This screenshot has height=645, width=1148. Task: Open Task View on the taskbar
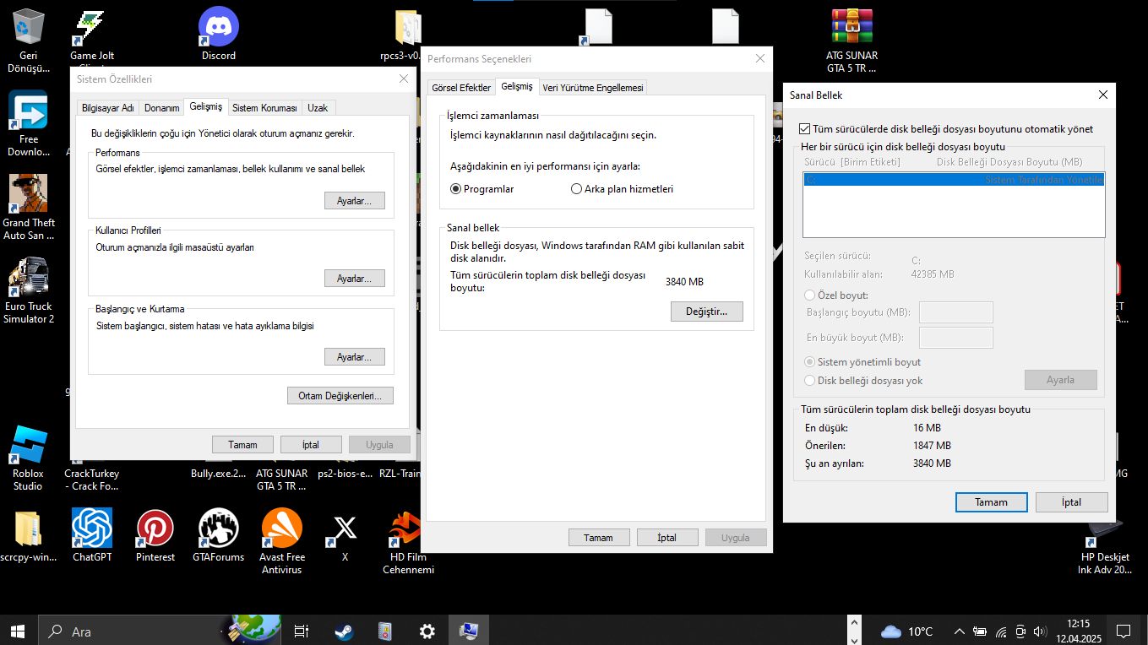click(301, 631)
